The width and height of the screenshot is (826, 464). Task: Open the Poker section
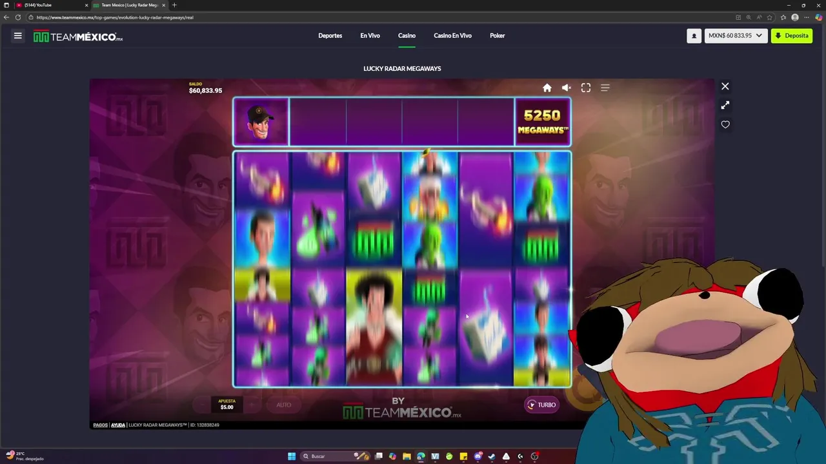click(x=497, y=35)
